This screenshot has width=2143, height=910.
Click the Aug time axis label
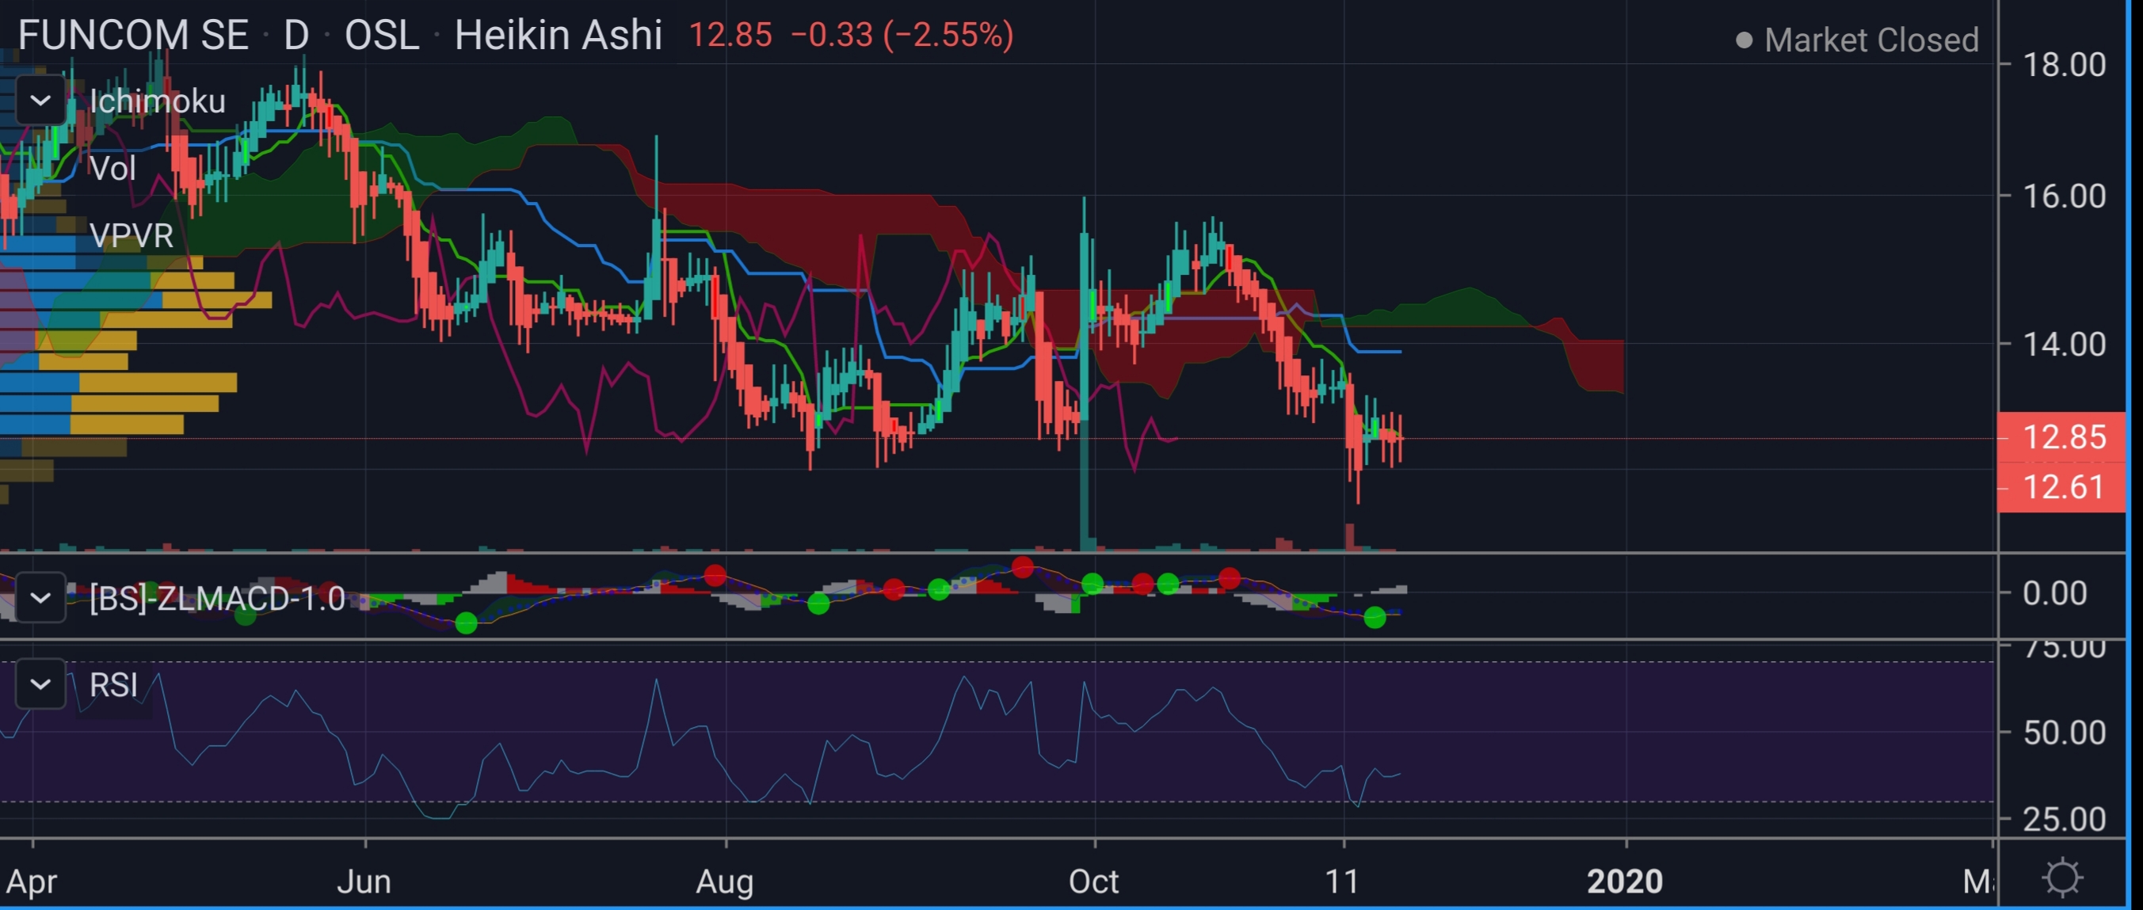[725, 881]
